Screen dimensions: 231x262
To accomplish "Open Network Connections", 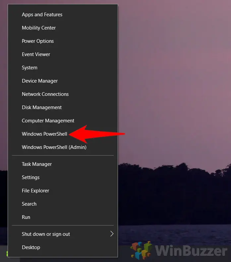I will click(x=63, y=94).
